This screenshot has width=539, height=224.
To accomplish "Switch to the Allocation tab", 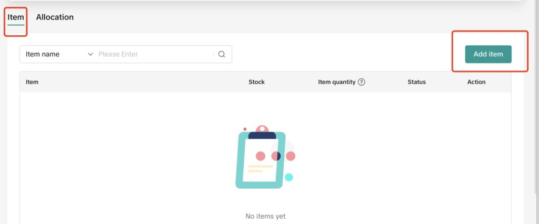I will (x=55, y=17).
